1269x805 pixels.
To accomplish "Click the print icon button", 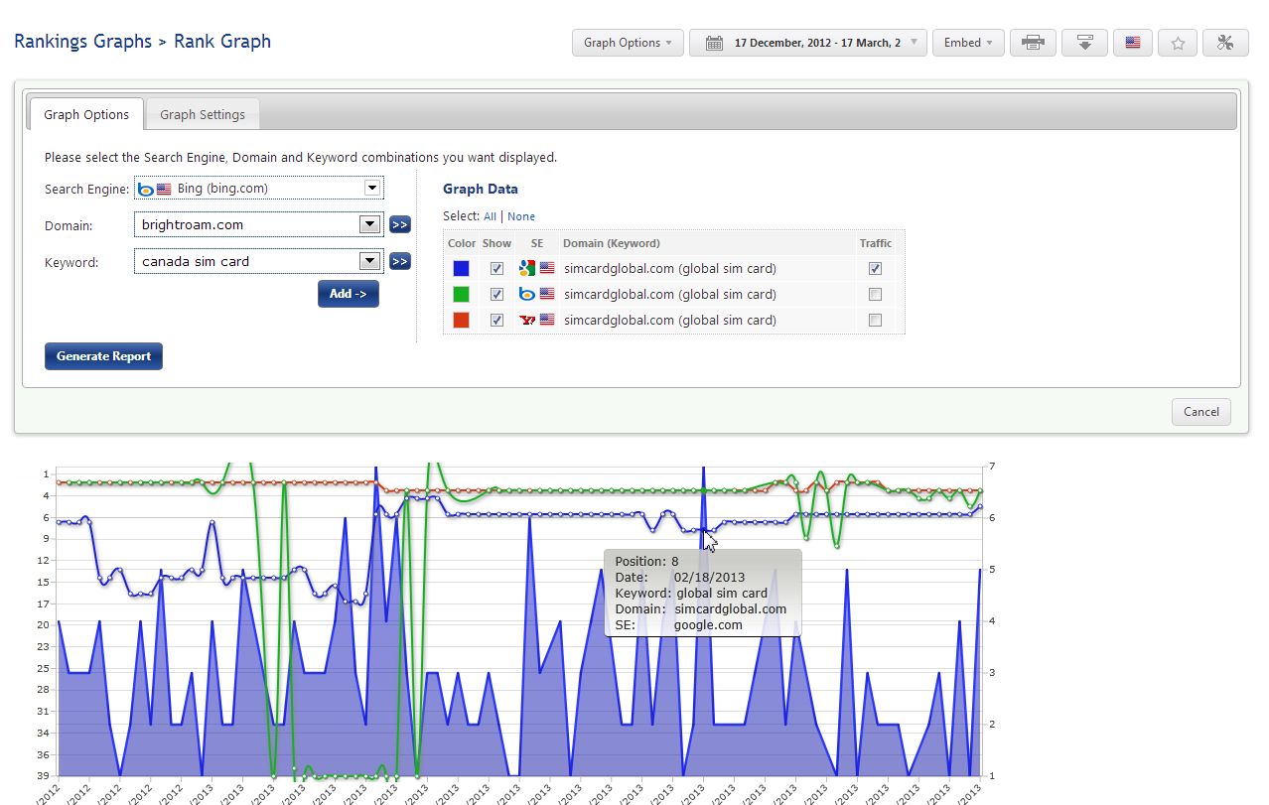I will pos(1034,43).
